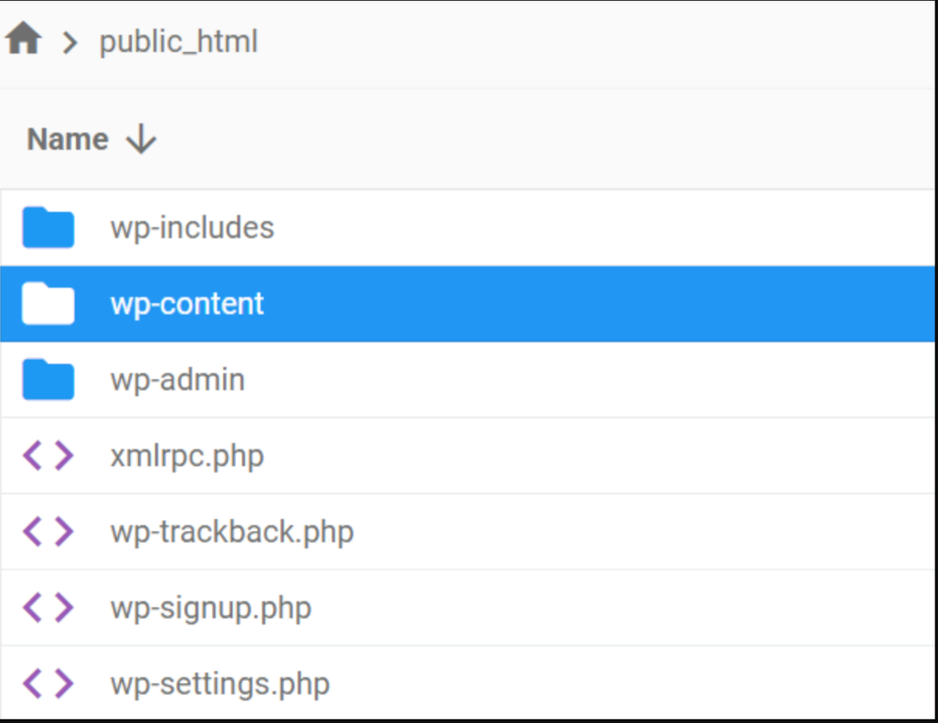Toggle sort order with the Name arrow
Screen dimensions: 938x723
click(141, 139)
